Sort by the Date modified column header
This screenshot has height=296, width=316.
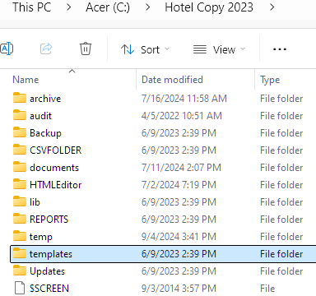tap(172, 80)
